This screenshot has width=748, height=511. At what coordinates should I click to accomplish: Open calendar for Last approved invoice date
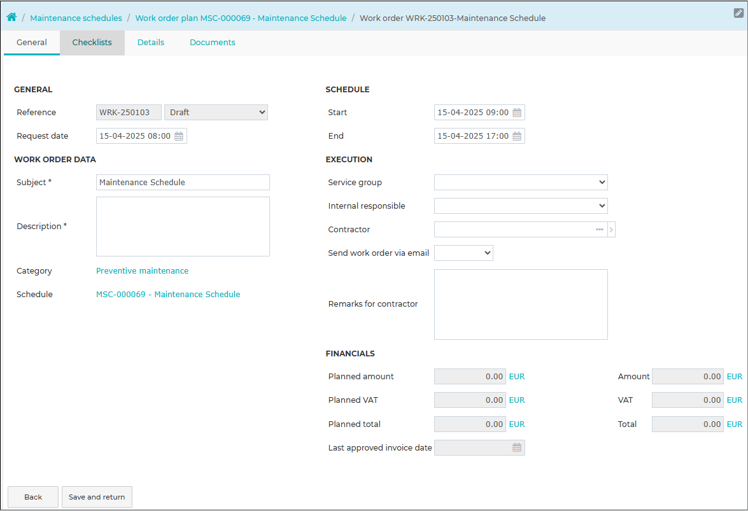pos(517,447)
